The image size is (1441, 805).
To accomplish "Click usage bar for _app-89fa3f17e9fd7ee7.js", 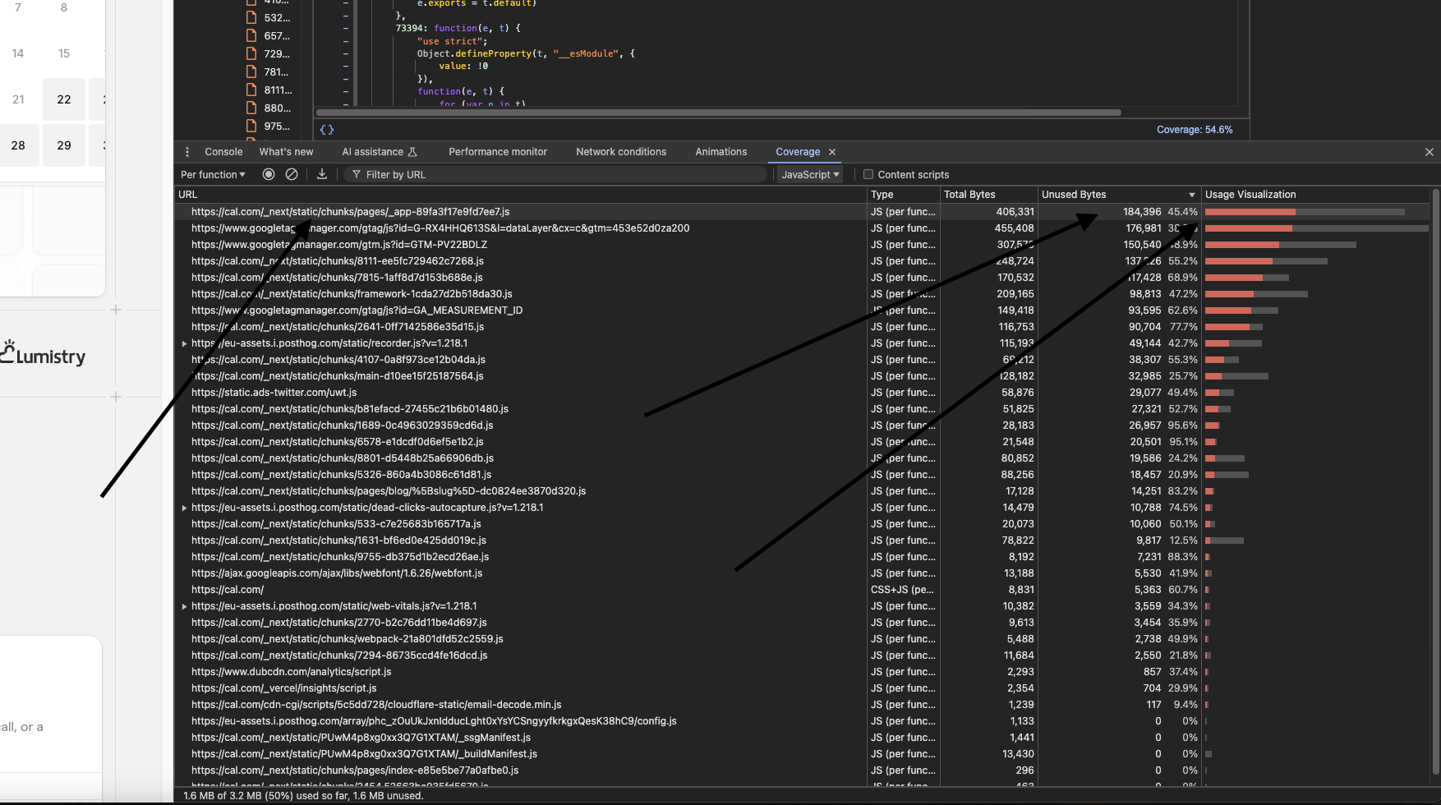I will (1305, 212).
